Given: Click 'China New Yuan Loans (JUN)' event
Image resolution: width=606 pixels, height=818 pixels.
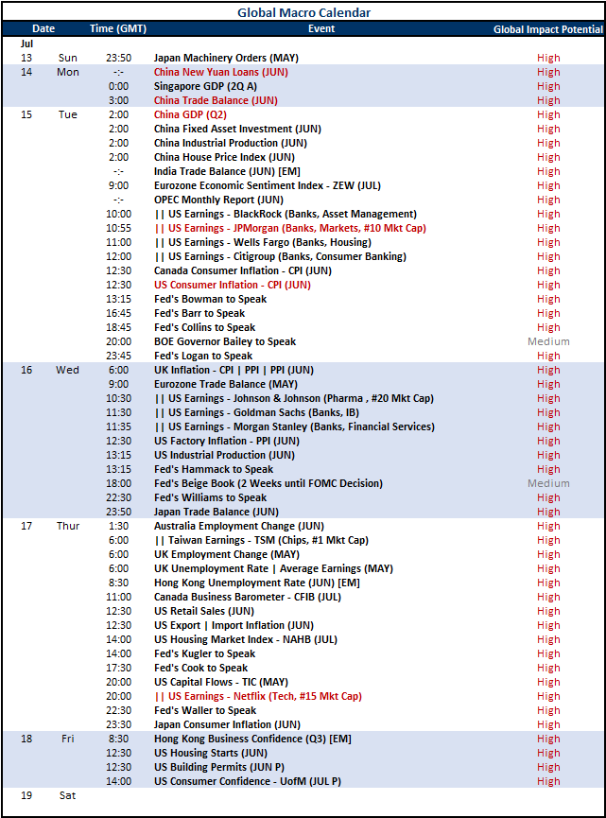Looking at the screenshot, I should click(220, 72).
